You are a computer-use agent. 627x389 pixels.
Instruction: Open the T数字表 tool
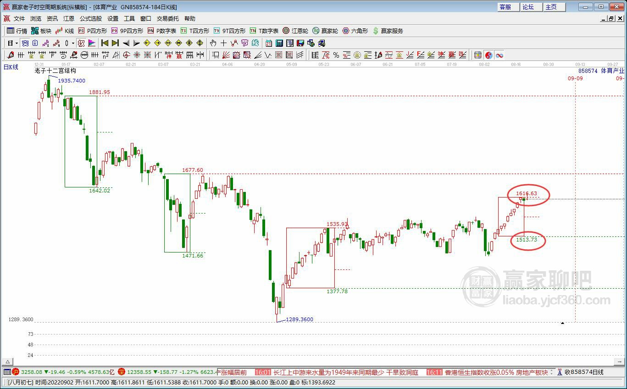pos(264,31)
